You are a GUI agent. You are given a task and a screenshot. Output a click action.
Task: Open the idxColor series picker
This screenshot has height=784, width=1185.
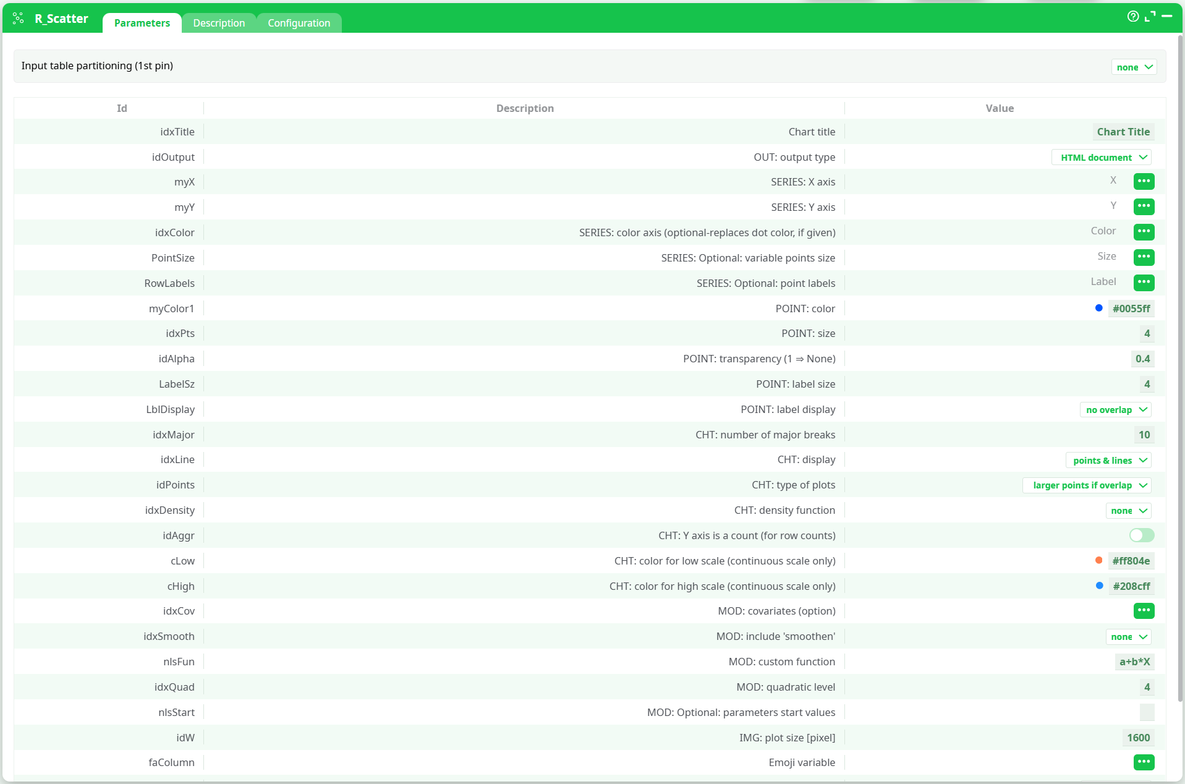[1144, 232]
